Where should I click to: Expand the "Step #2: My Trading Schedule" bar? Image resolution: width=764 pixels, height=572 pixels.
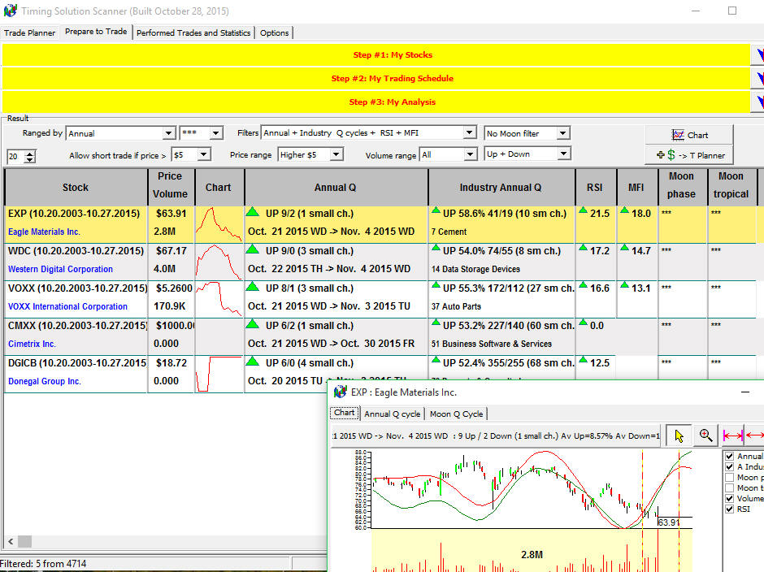(x=376, y=78)
